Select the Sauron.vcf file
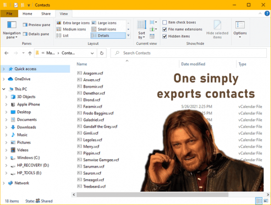The width and height of the screenshot is (271, 205). pyautogui.click(x=92, y=173)
